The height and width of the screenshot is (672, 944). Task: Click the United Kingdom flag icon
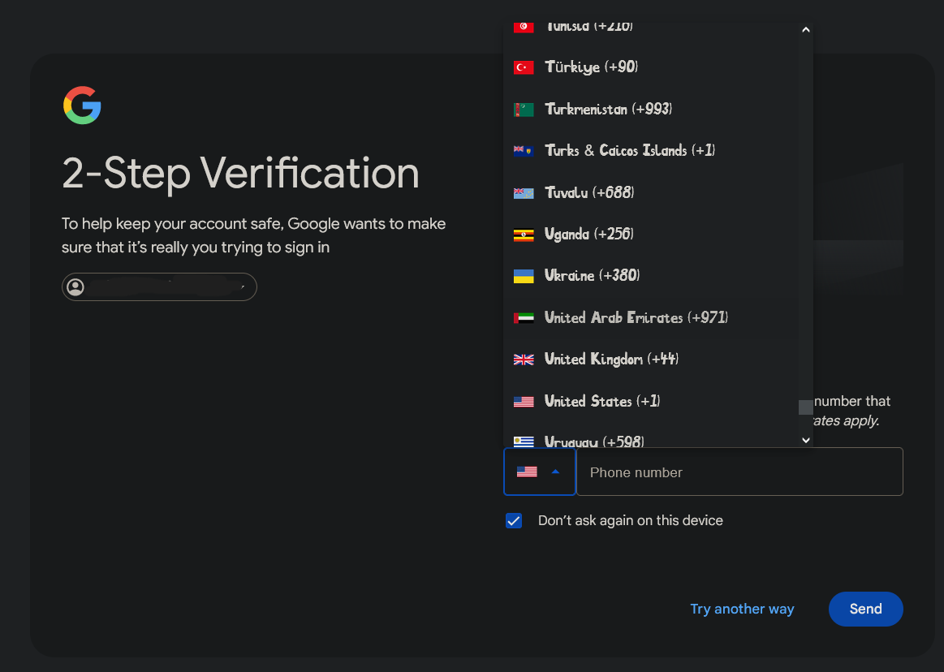(x=524, y=360)
